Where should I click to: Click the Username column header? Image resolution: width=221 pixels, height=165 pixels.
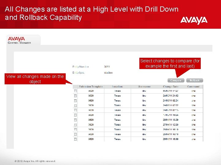144,86
